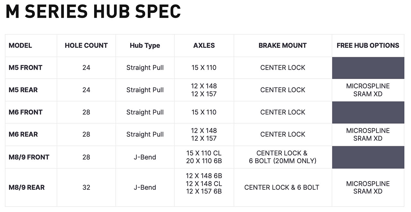This screenshot has height=212, width=411.
Task: Click the M8/9 REAR hole count 32
Action: pyautogui.click(x=86, y=188)
